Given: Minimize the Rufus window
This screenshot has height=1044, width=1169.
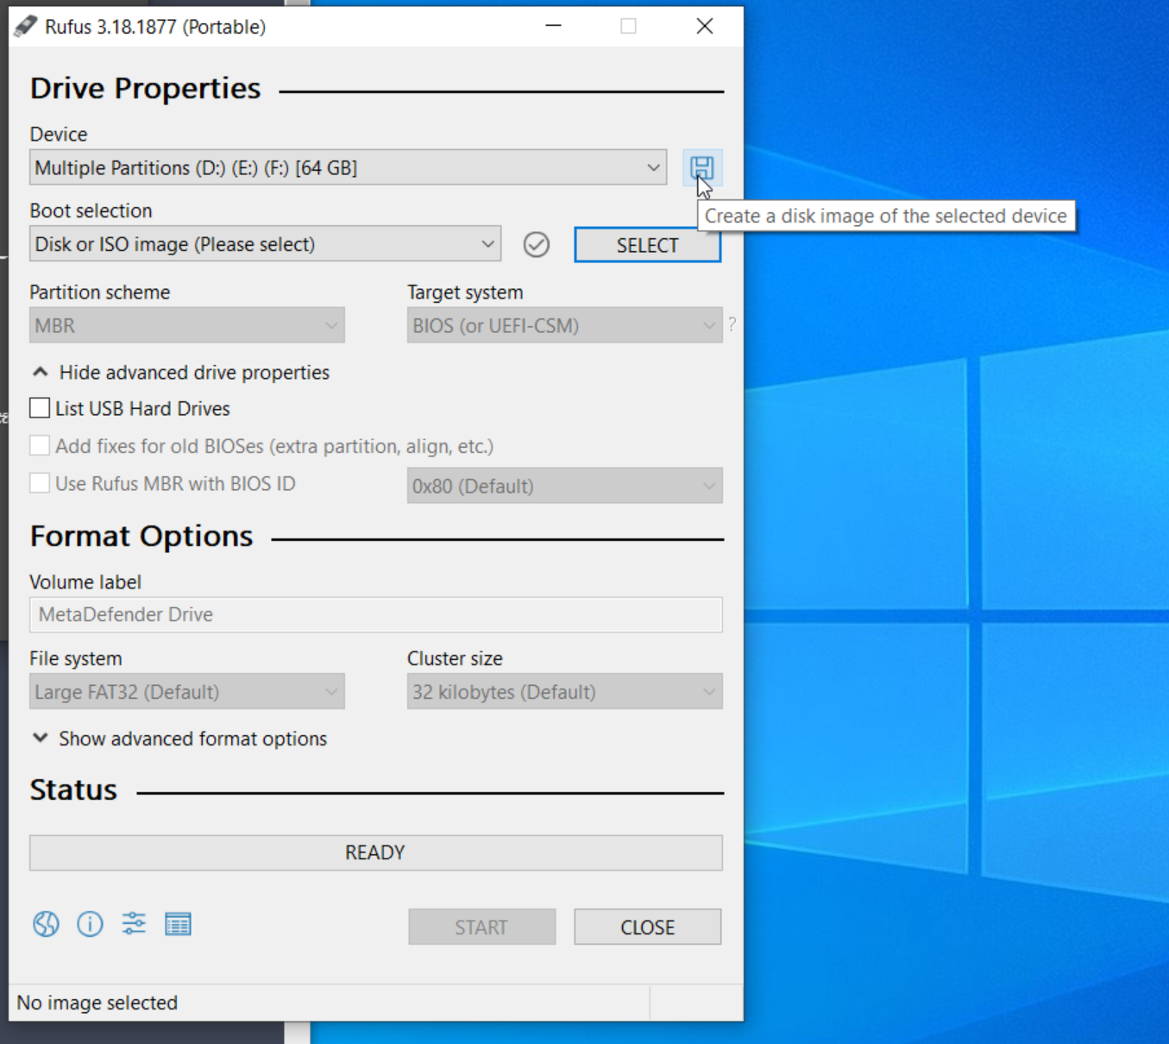Looking at the screenshot, I should [554, 26].
